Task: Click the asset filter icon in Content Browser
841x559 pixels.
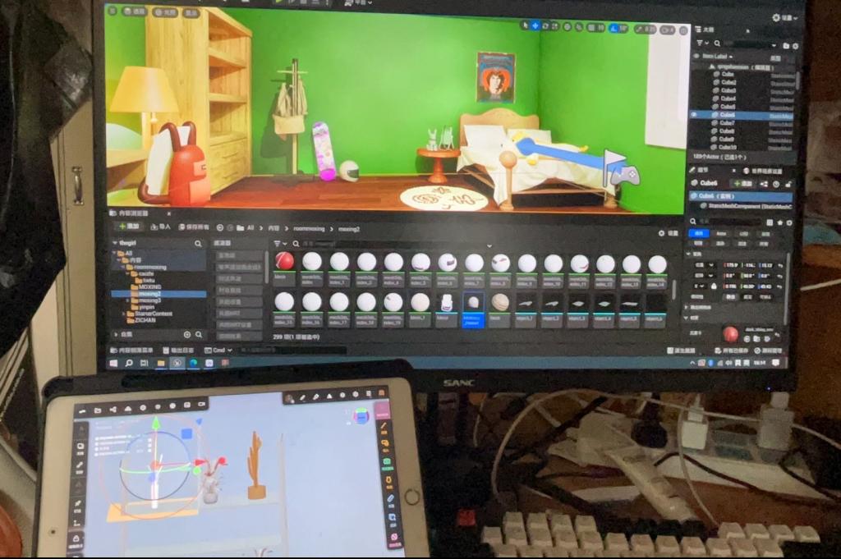Action: (x=278, y=244)
